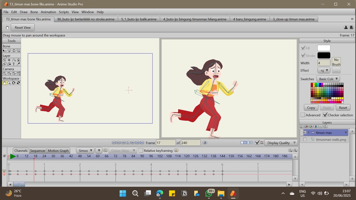Zoom in on the timeline
This screenshot has width=356, height=200.
295,151
